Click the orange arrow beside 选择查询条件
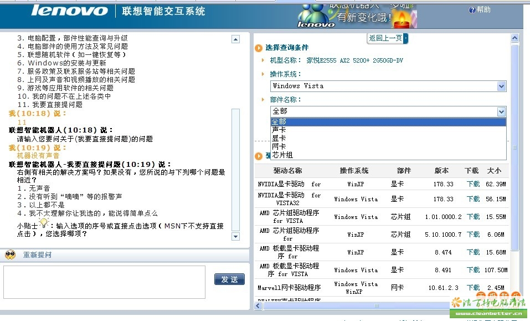530x321 pixels. (259, 48)
